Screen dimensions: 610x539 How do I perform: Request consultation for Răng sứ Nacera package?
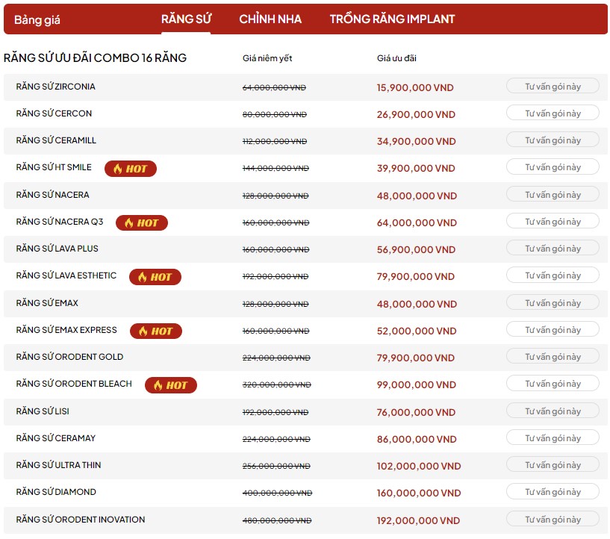click(x=553, y=195)
